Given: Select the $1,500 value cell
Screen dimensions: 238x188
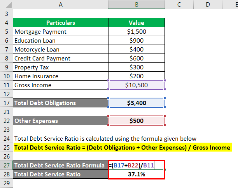Looking at the screenshot, I should [136, 32].
